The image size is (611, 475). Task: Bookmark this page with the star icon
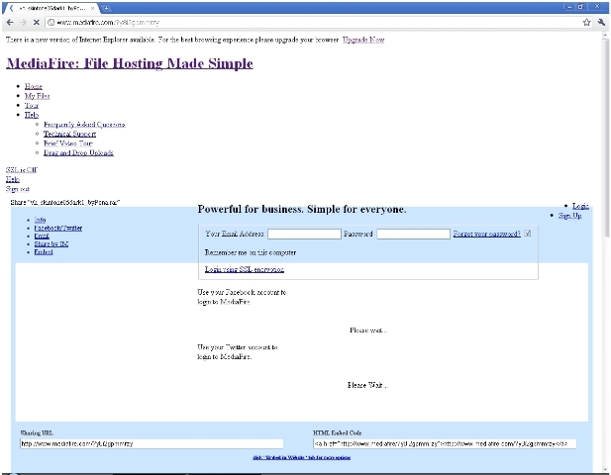click(586, 21)
